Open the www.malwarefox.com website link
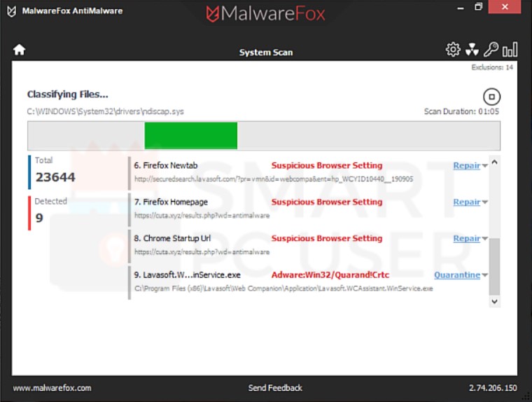The width and height of the screenshot is (532, 402). pyautogui.click(x=52, y=388)
